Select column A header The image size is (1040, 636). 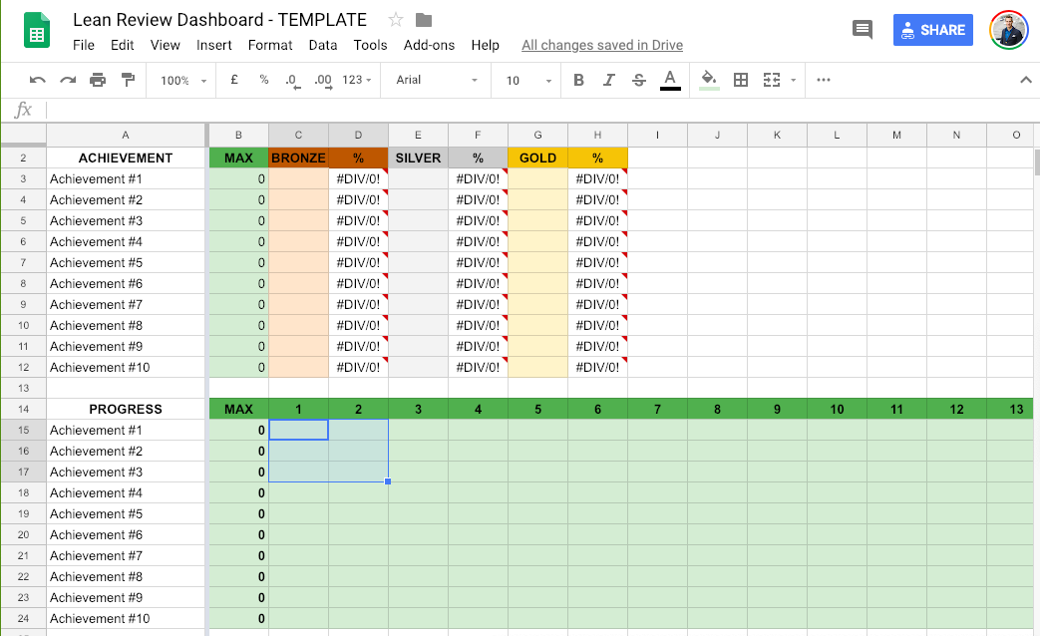[126, 136]
